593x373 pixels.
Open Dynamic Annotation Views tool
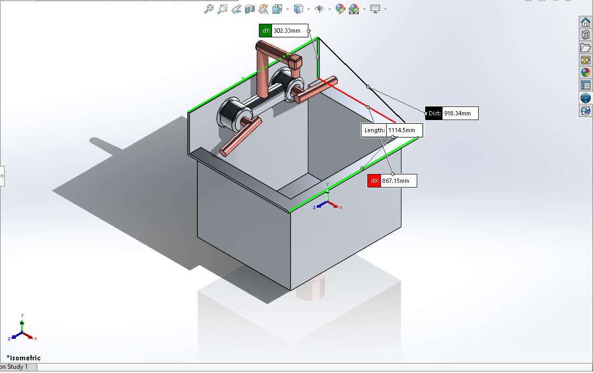(264, 9)
